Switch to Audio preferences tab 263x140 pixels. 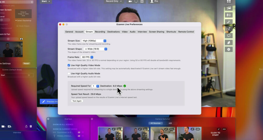(133, 32)
